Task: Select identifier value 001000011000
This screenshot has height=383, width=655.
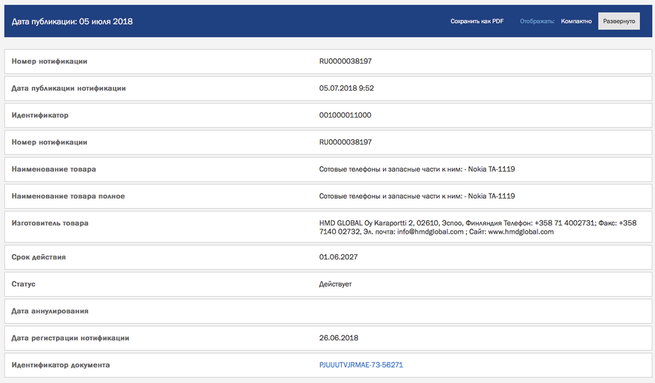Action: [345, 115]
